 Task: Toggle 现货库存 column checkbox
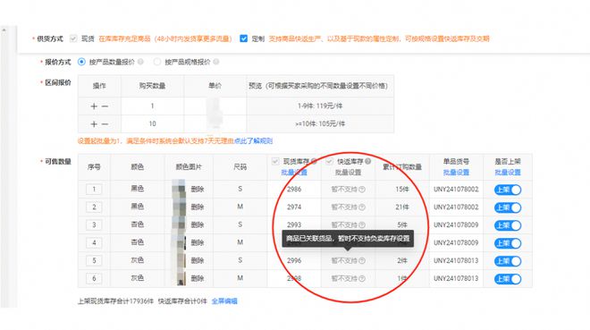(275, 162)
